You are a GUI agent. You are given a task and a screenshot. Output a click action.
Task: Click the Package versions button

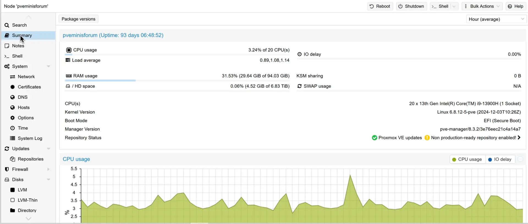[x=78, y=19]
